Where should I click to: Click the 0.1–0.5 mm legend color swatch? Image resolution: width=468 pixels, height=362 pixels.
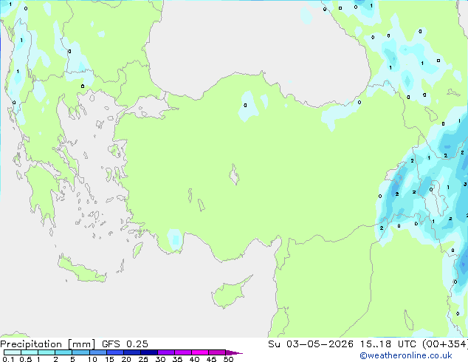coord(13,352)
